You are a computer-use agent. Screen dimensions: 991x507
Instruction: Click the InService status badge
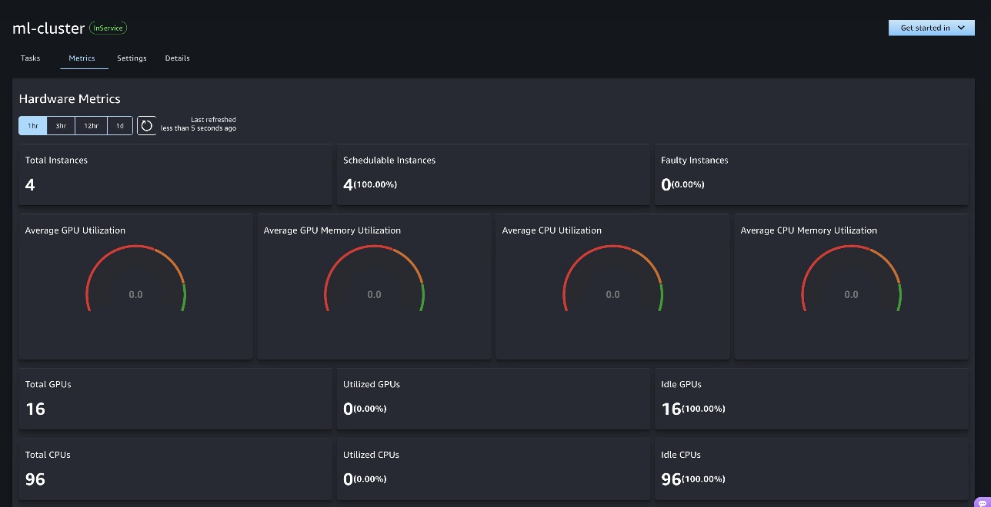108,28
